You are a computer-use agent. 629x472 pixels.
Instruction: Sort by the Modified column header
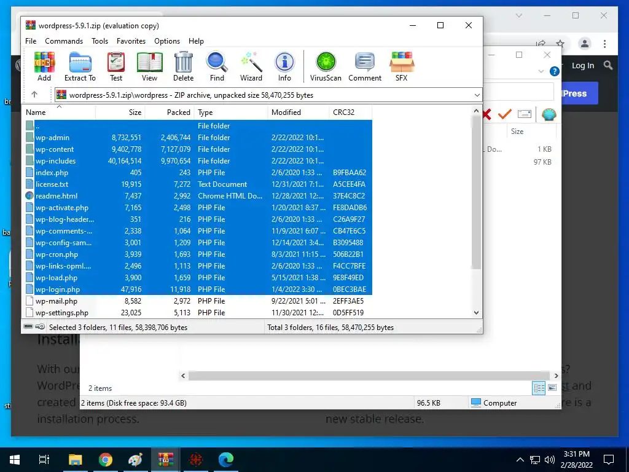tap(298, 112)
